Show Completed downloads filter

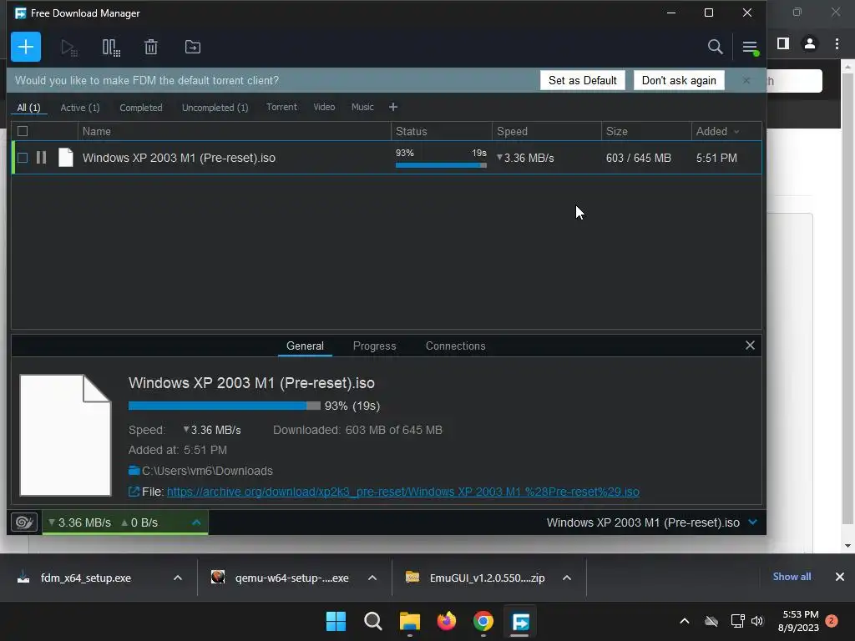pos(140,108)
